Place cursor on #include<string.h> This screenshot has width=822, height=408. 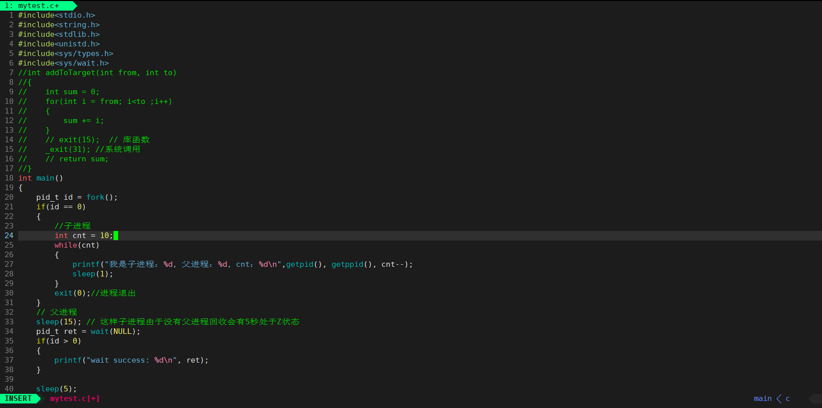pyautogui.click(x=59, y=25)
